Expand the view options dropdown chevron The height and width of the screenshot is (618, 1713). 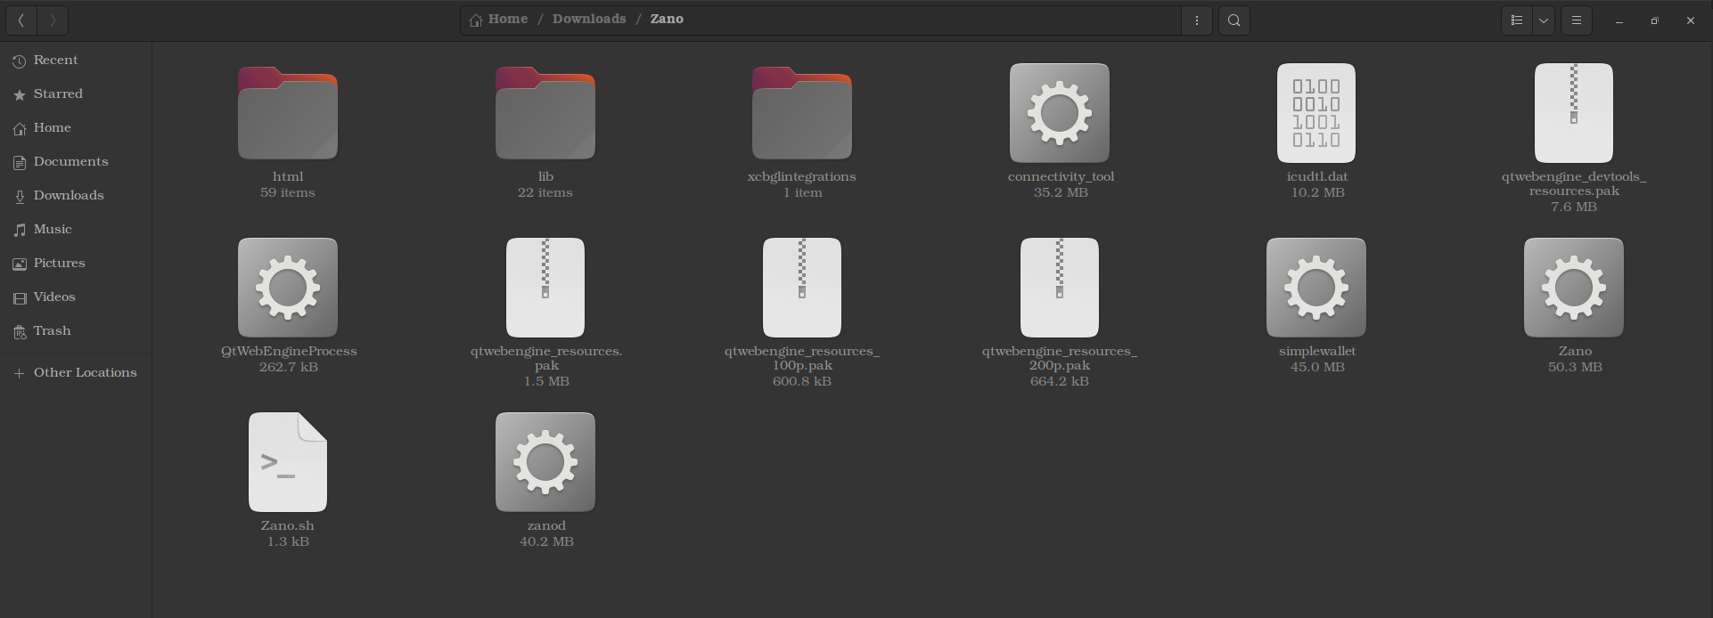(1543, 20)
